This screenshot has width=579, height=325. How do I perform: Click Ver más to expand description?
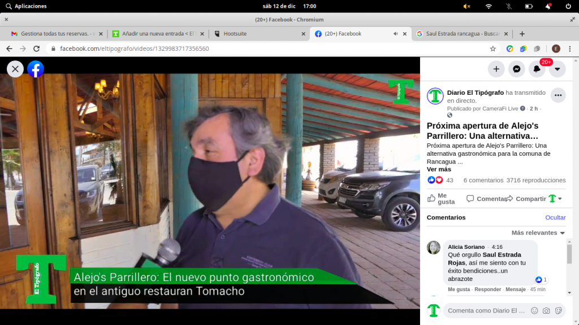tap(439, 169)
